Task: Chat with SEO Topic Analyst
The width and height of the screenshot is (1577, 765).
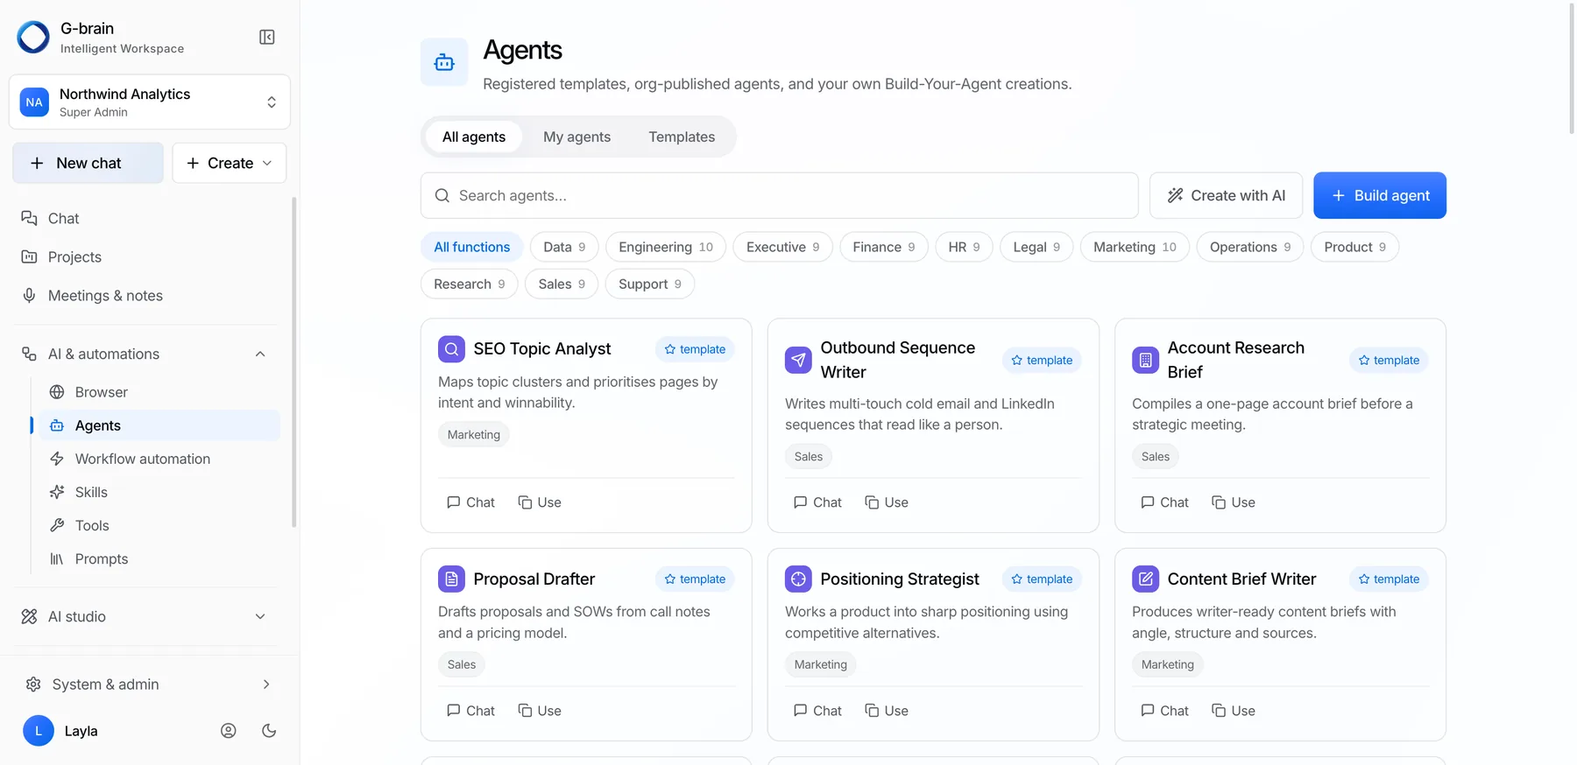Action: point(471,502)
